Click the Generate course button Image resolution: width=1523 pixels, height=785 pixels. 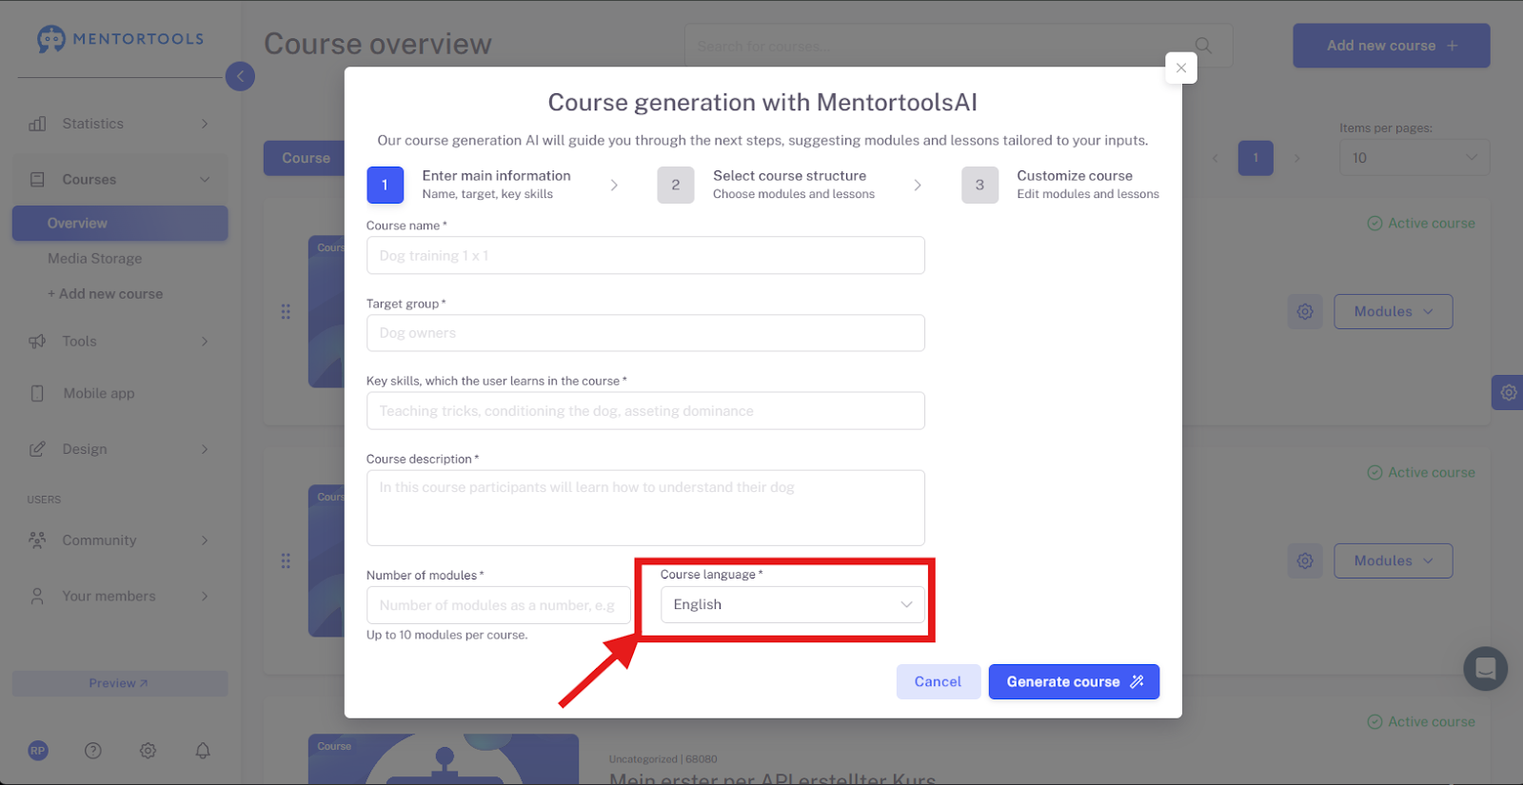(1074, 682)
